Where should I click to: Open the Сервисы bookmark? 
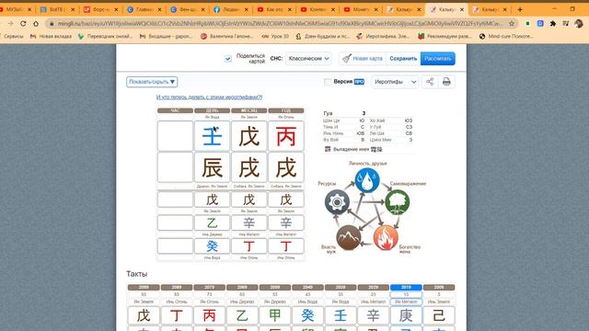[13, 36]
